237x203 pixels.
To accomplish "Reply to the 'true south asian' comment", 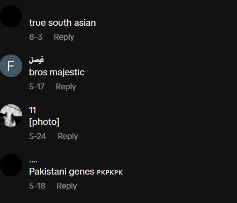I will (64, 37).
